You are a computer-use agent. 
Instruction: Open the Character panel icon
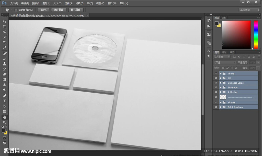tap(209, 51)
